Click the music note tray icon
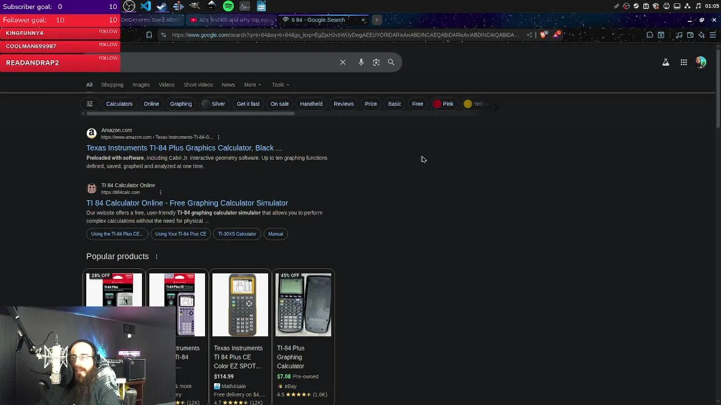Screen dimensions: 721x405 [698, 6]
